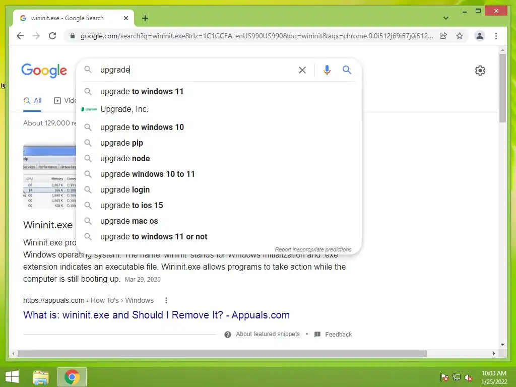This screenshot has width=516, height=387.
Task: Select the 'upgrade pip' suggestion
Action: coord(219,143)
